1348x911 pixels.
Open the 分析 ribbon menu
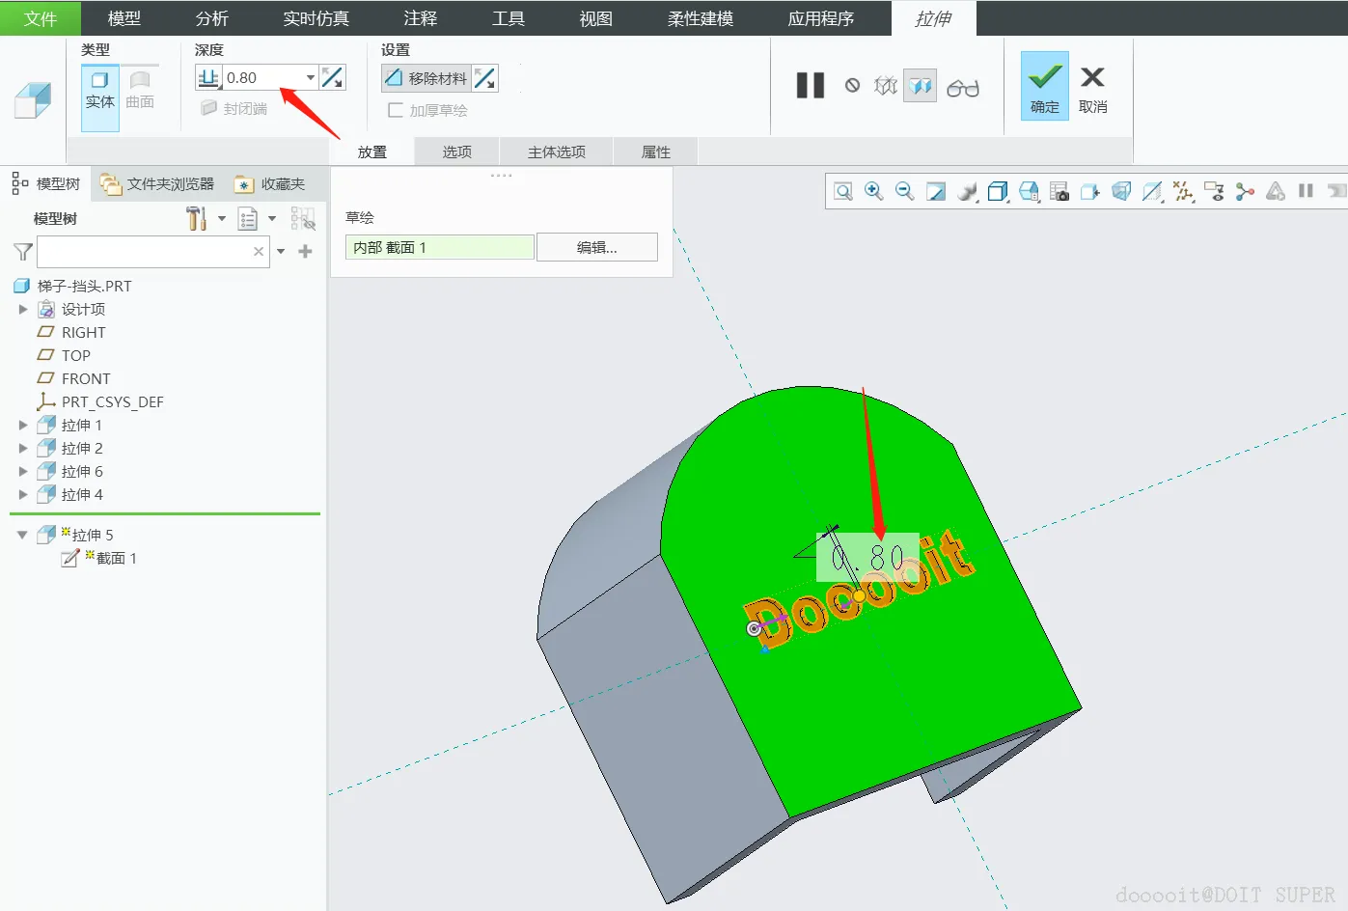[x=211, y=18]
